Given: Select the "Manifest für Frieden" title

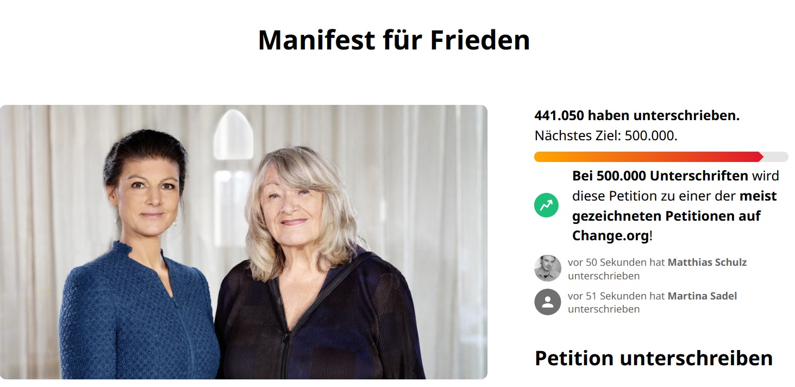Looking at the screenshot, I should [394, 40].
